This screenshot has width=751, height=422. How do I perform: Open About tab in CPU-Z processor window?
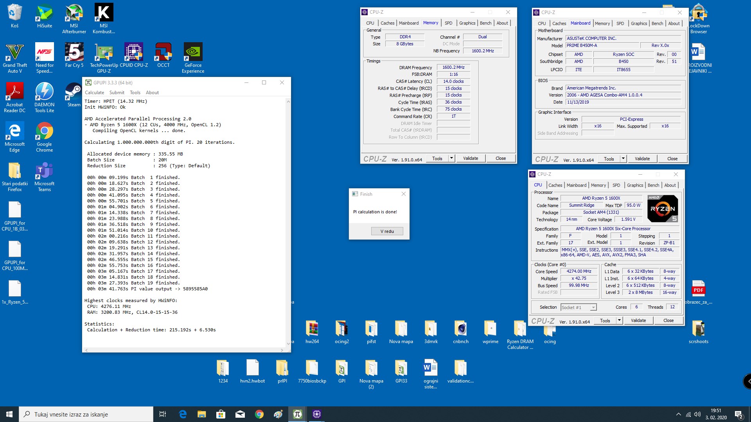(x=670, y=185)
